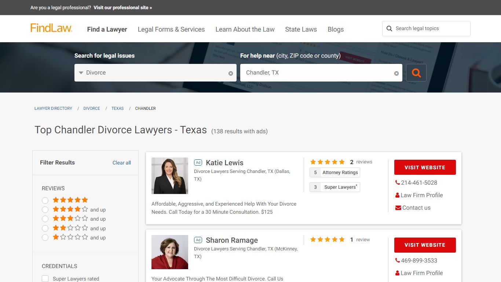Click the Divorce legal issue input
This screenshot has height=282, width=501.
coord(156,73)
